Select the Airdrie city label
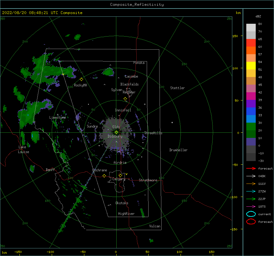 (120, 163)
